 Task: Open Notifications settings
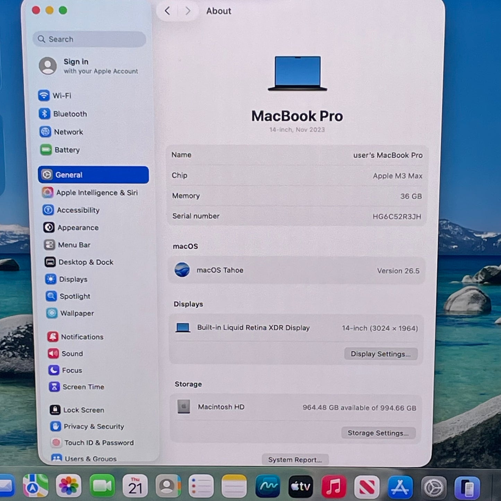76,337
